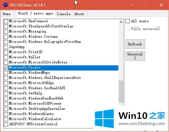Check the Microsoft.OneConnect checkbox
Image resolution: width=169 pixels, height=132 pixels.
pos(6,21)
